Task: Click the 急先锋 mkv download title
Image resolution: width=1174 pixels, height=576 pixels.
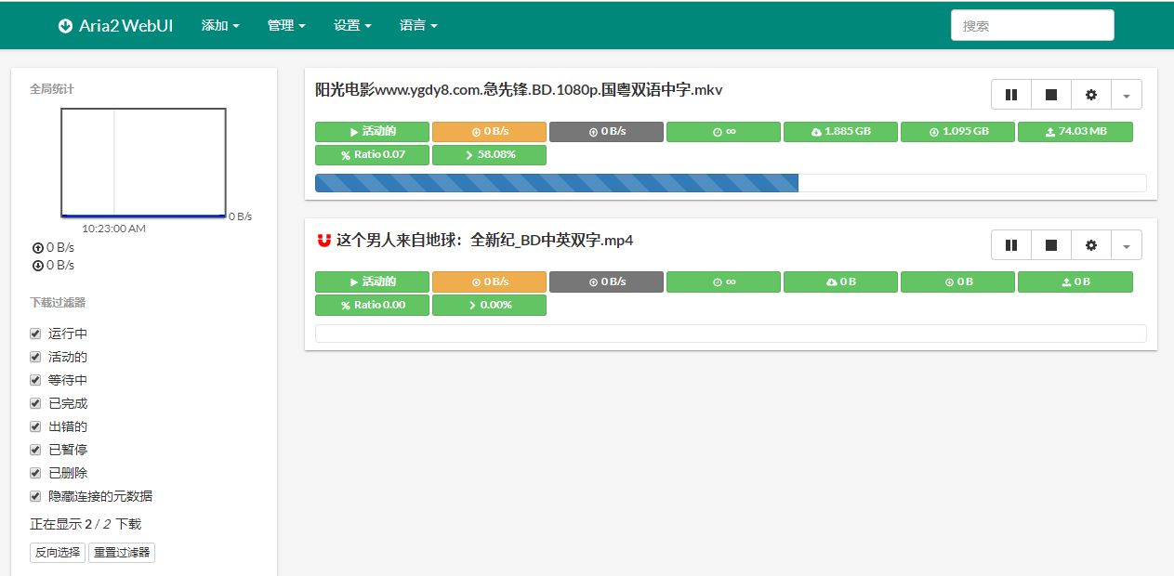Action: (x=519, y=90)
